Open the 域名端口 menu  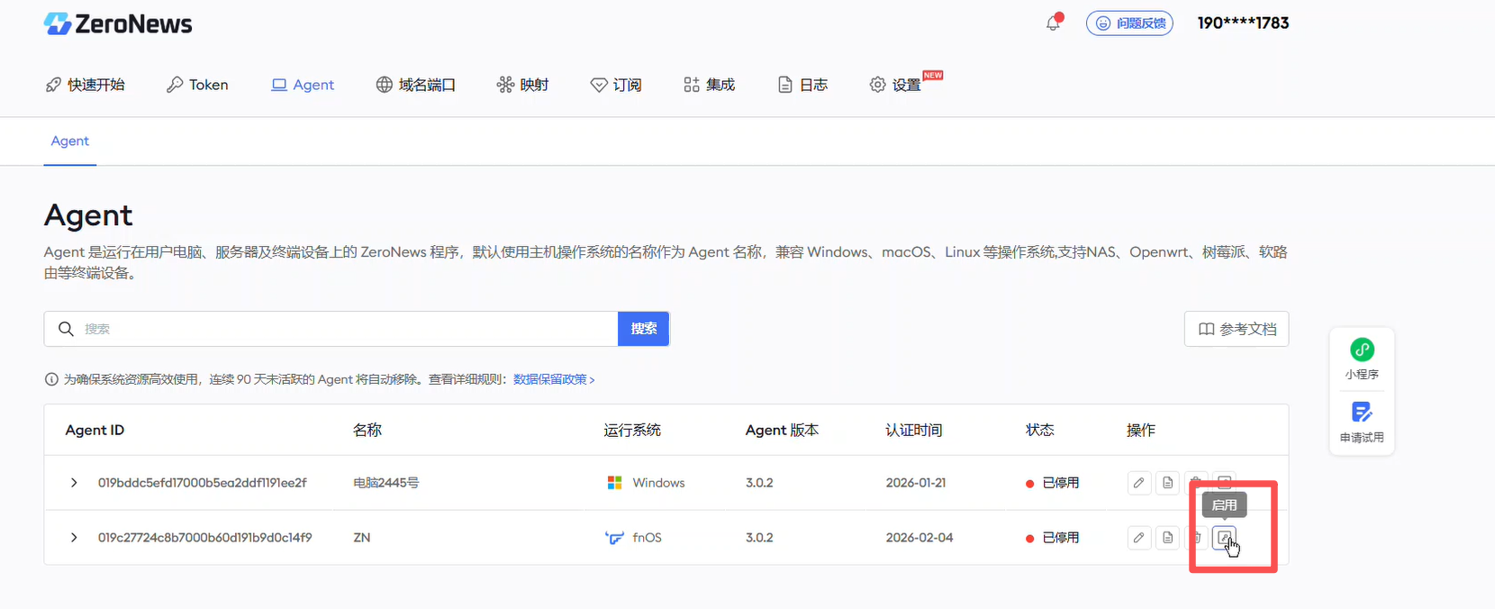416,85
